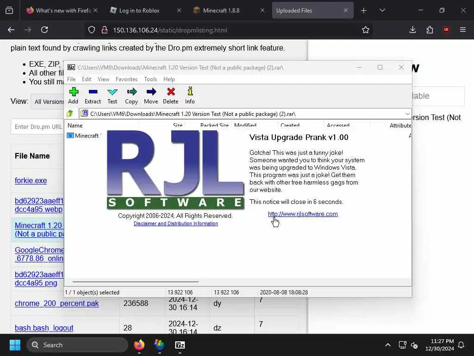Open the 7-Zip View menu
This screenshot has height=356, width=474.
103,79
